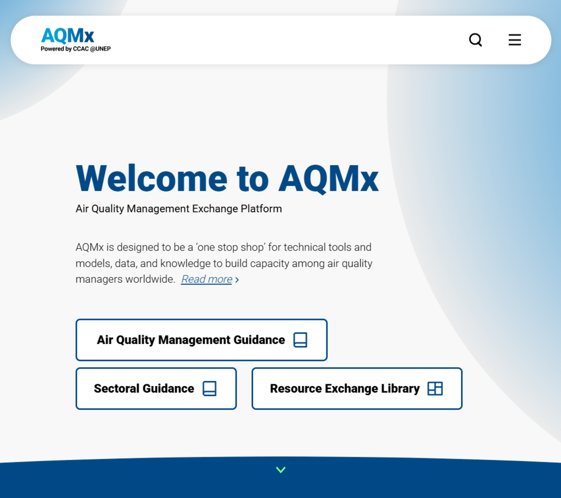561x498 pixels.
Task: Open the Resource Exchange Library button
Action: [357, 388]
